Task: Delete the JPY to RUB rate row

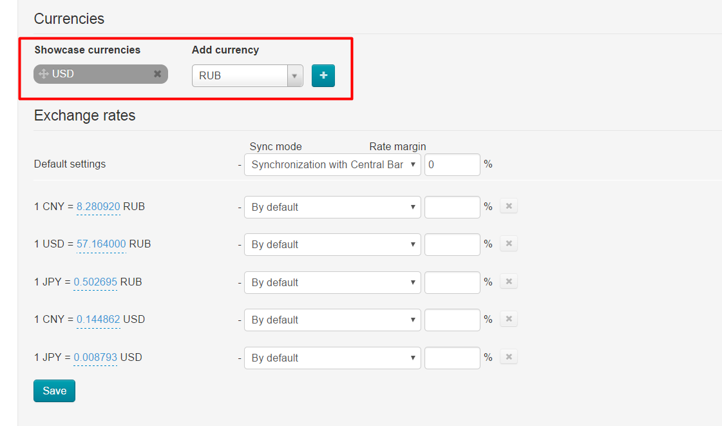Action: tap(509, 281)
